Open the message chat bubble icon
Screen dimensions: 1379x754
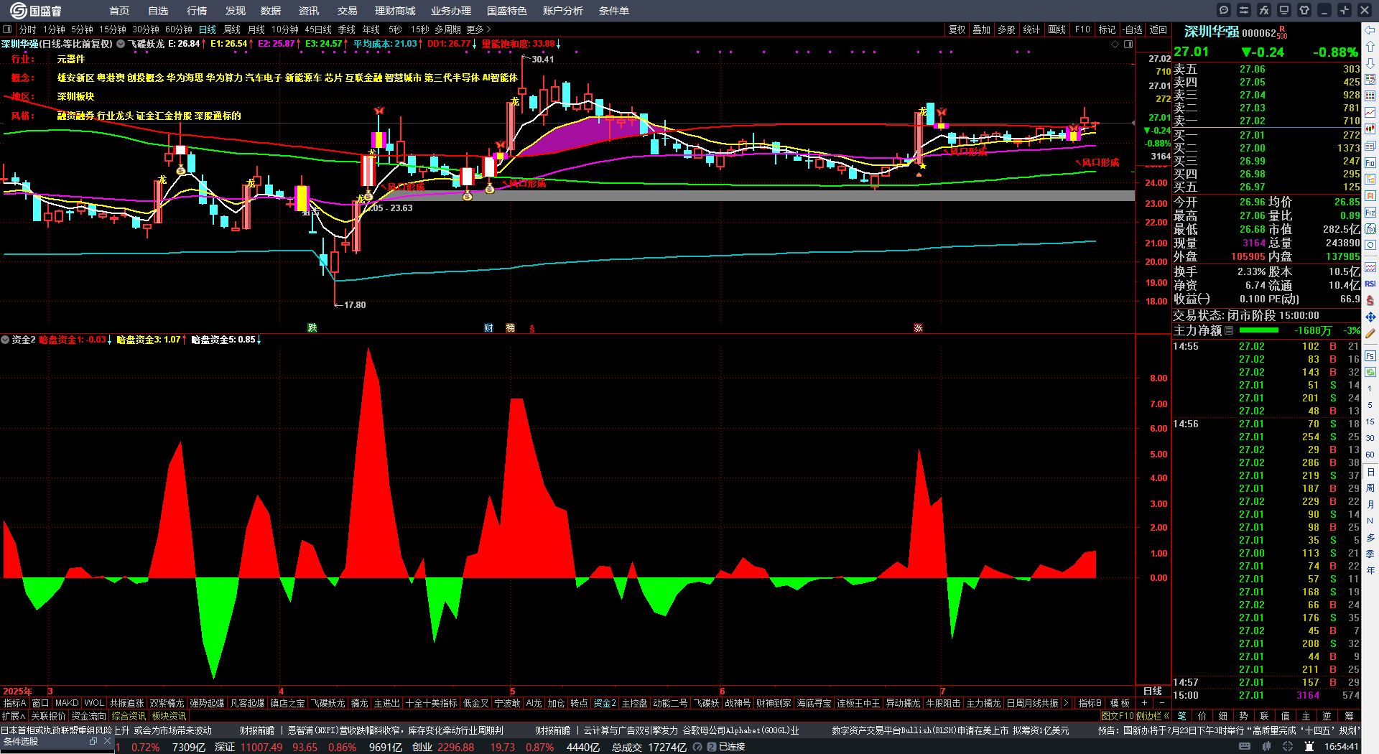coord(1224,10)
